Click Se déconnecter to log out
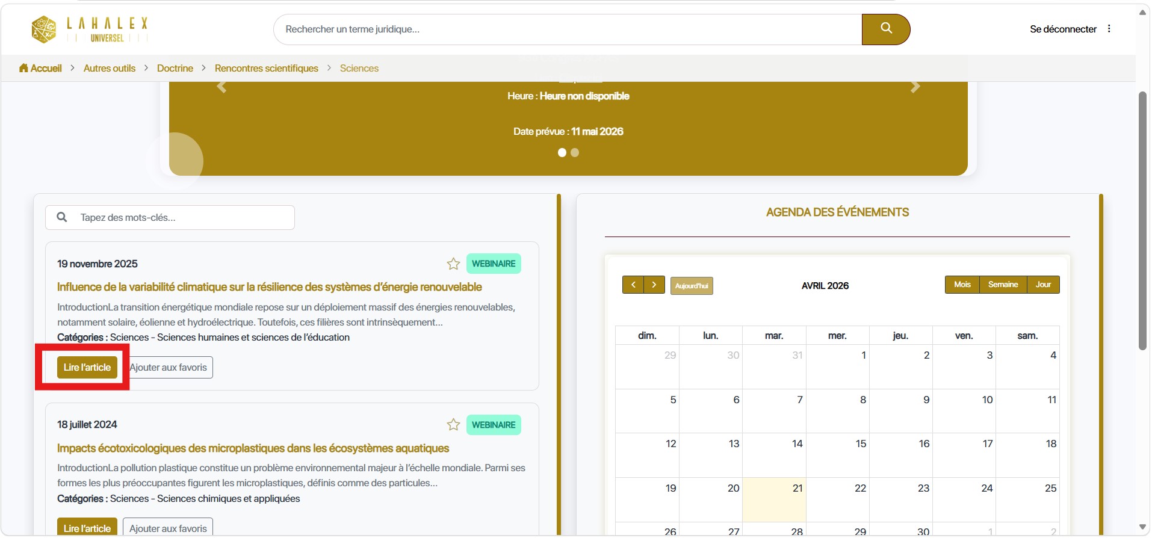 [1063, 29]
